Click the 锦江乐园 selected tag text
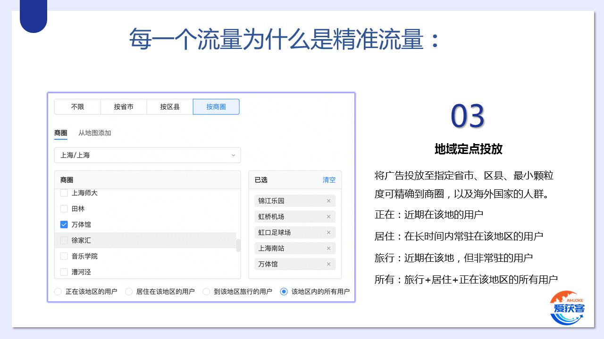This screenshot has height=339, width=604. click(271, 201)
